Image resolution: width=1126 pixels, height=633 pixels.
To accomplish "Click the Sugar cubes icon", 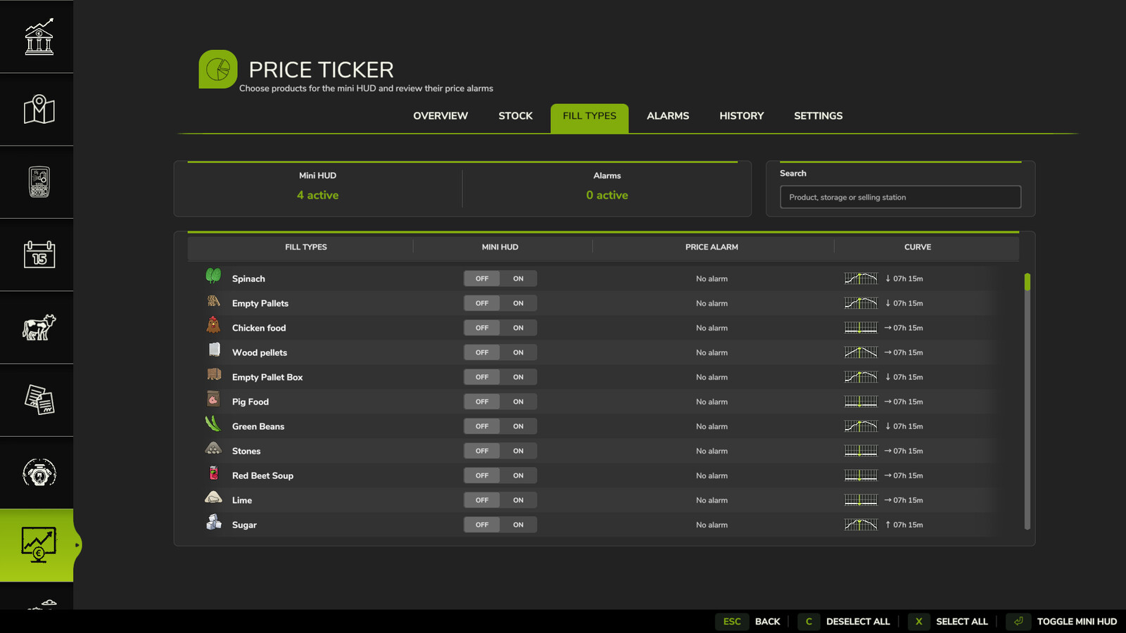I will coord(214,522).
